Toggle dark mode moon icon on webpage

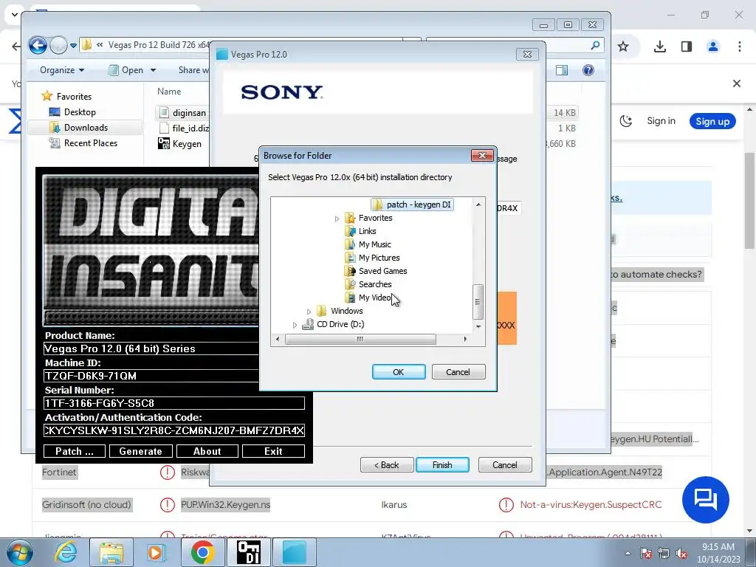click(x=626, y=121)
